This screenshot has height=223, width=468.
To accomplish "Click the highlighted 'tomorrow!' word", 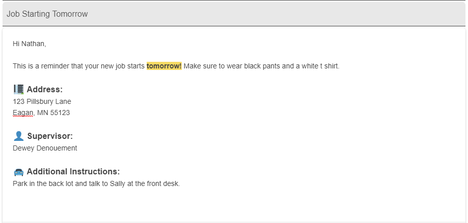I will 164,66.
